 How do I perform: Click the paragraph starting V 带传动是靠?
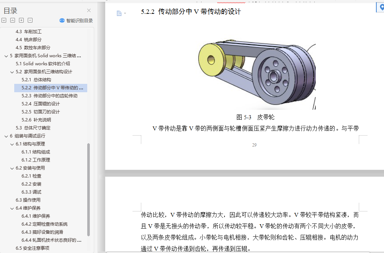pos(256,128)
